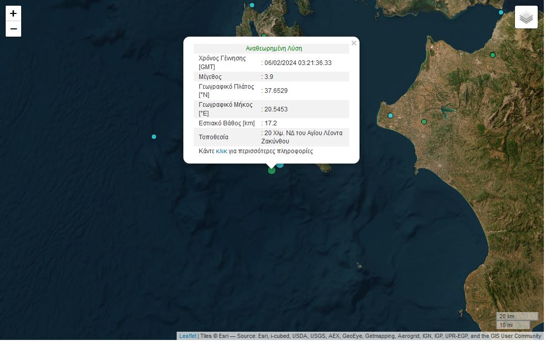Open the 'κλικ' link for more information
The image size is (547, 341).
[x=222, y=151]
